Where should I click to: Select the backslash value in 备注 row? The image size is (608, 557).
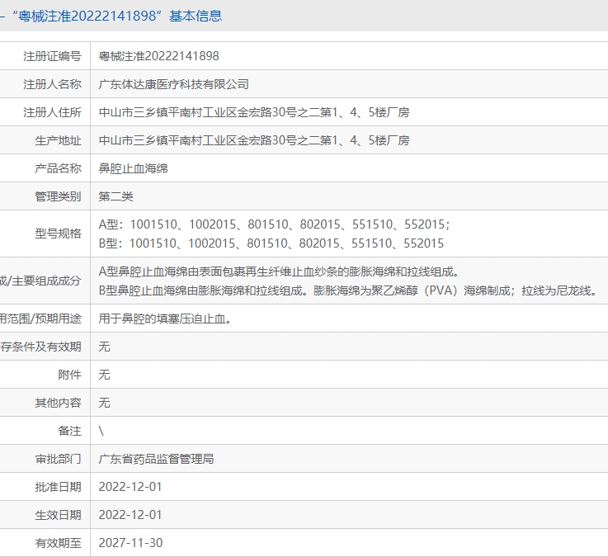point(101,431)
